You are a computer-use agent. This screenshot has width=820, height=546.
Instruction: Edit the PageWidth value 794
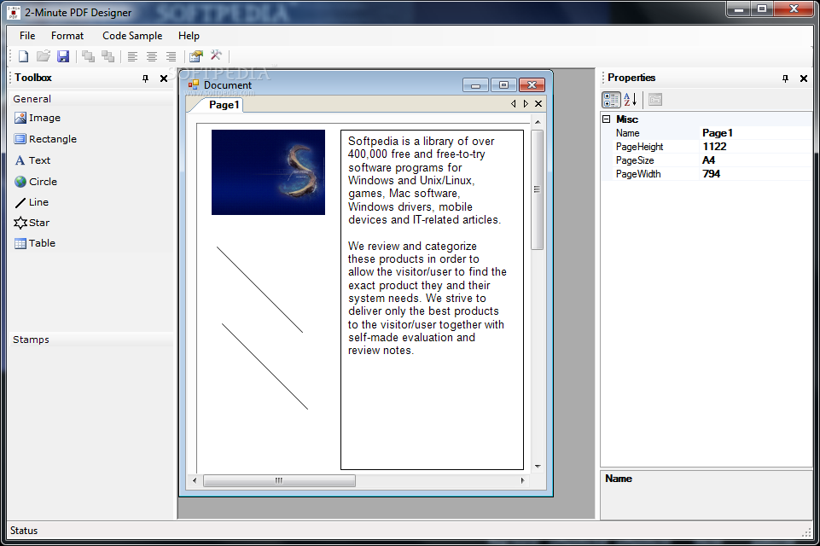point(756,174)
